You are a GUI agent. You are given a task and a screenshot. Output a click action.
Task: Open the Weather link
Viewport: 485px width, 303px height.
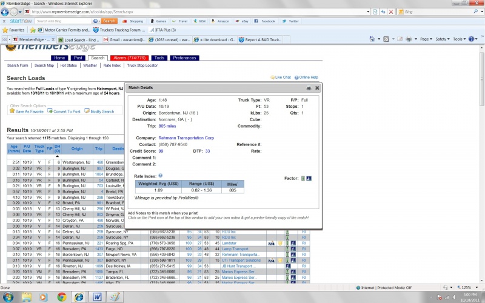90,65
